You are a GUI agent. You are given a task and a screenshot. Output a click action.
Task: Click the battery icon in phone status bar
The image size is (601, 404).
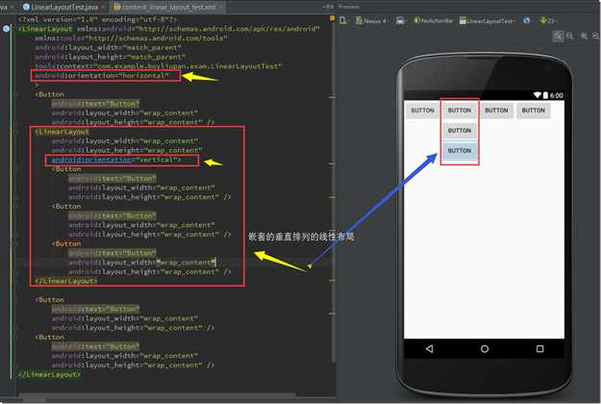point(545,95)
